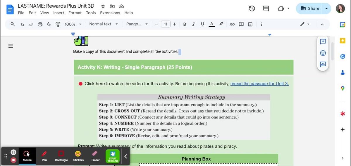Stop the screen recording
351x166 pixels.
[13, 160]
